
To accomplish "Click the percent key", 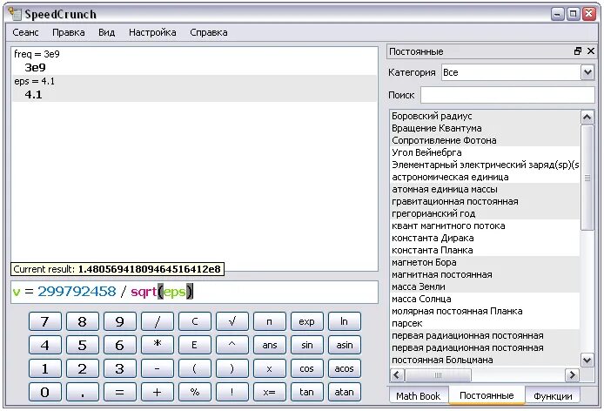I will [195, 392].
